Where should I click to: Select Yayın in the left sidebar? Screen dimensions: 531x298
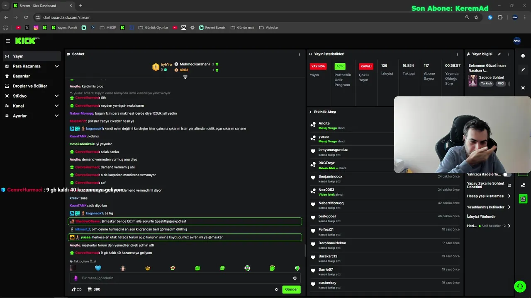[x=32, y=56]
